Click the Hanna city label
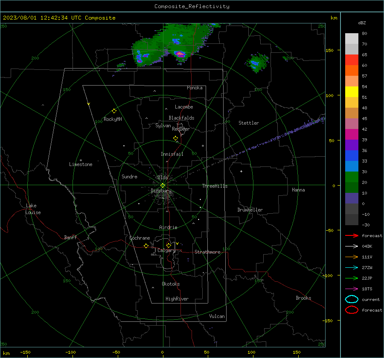 coord(298,190)
